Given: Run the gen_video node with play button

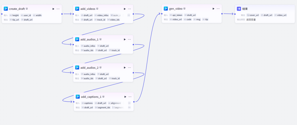Looking at the screenshot, I should tap(213, 9).
